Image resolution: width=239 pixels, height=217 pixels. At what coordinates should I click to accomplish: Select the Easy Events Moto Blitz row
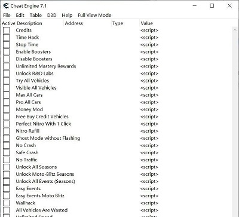(x=40, y=195)
